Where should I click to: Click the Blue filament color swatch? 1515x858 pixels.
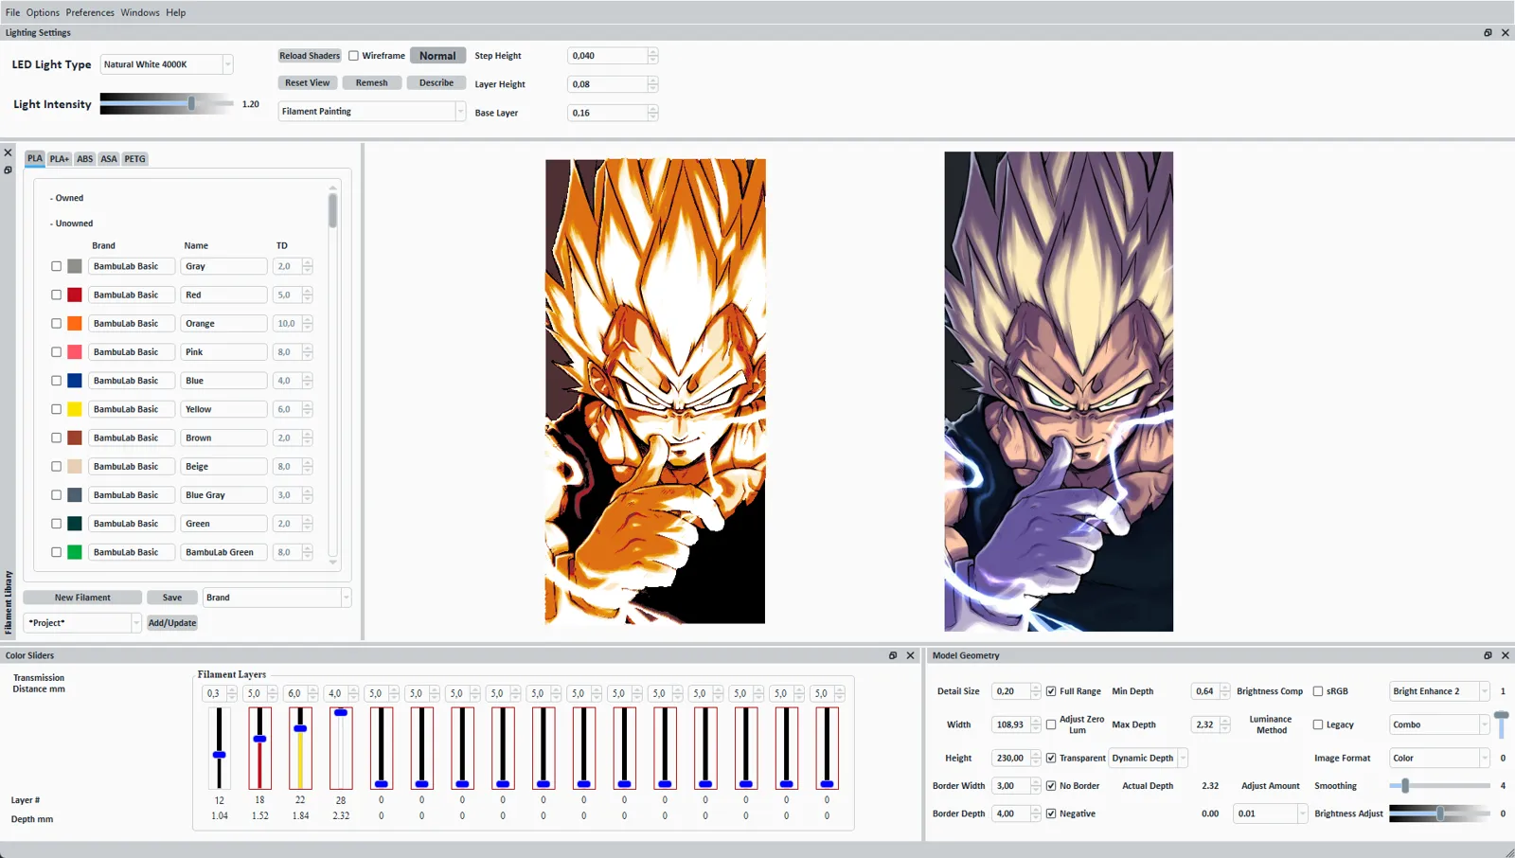(75, 381)
